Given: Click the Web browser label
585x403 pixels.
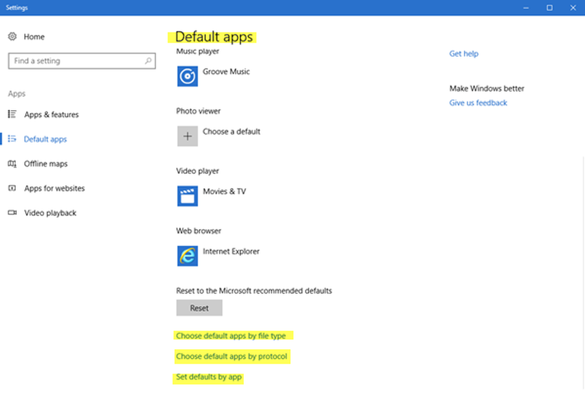Looking at the screenshot, I should 198,231.
